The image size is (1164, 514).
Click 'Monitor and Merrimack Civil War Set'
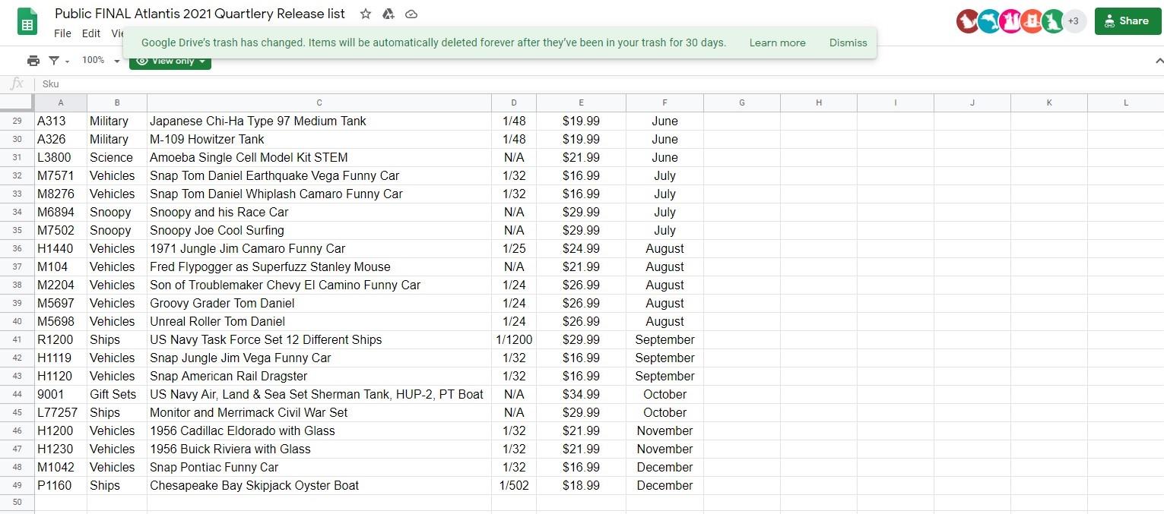pos(319,413)
